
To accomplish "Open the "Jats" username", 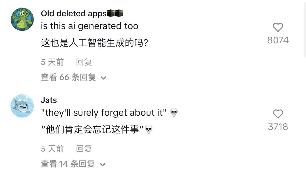I will pyautogui.click(x=49, y=100).
